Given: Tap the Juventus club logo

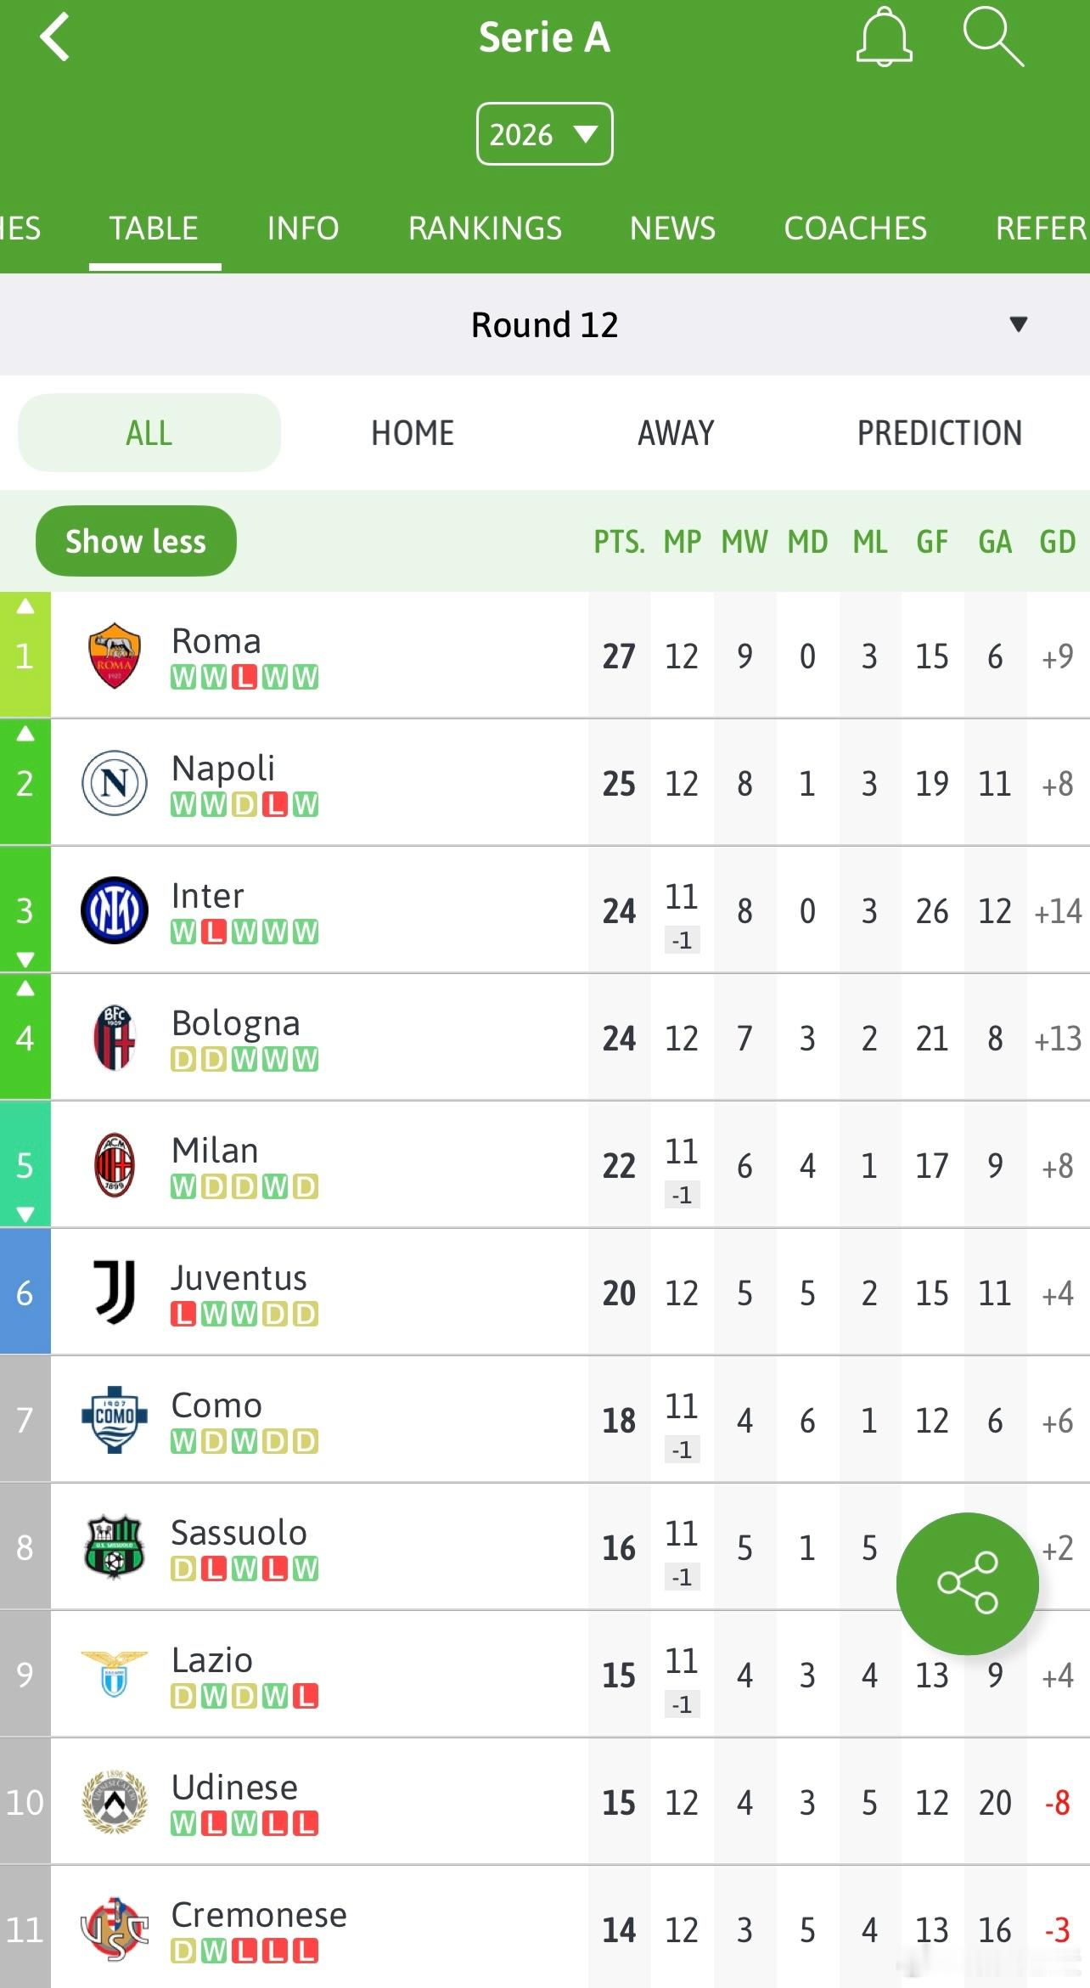Looking at the screenshot, I should coord(115,1292).
